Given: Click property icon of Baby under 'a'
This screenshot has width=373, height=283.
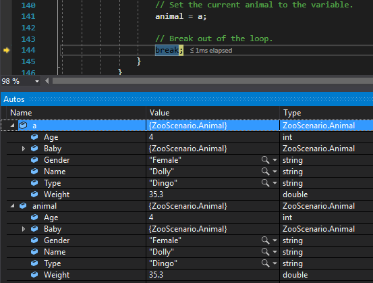Looking at the screenshot, I should 34,149.
